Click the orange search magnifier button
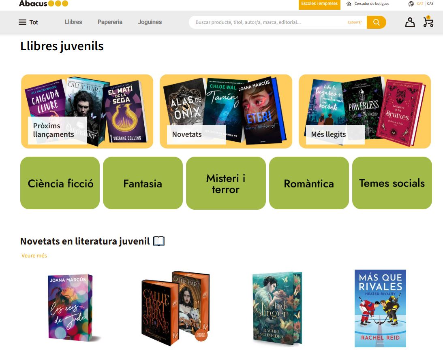This screenshot has width=443, height=353. tap(376, 22)
